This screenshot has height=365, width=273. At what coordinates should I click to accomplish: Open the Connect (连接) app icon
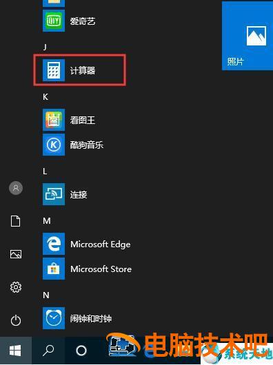click(54, 194)
